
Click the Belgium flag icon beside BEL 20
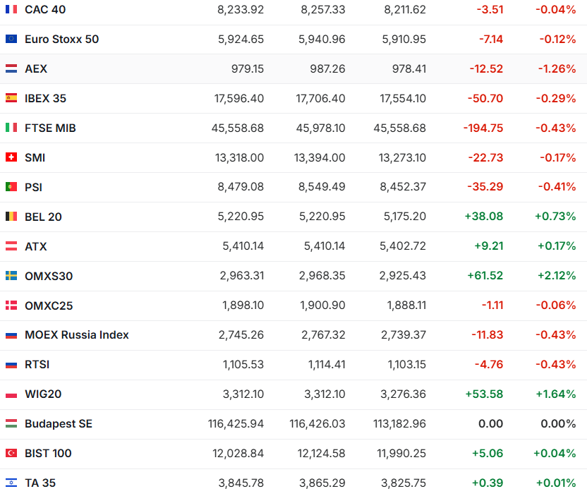[x=11, y=217]
